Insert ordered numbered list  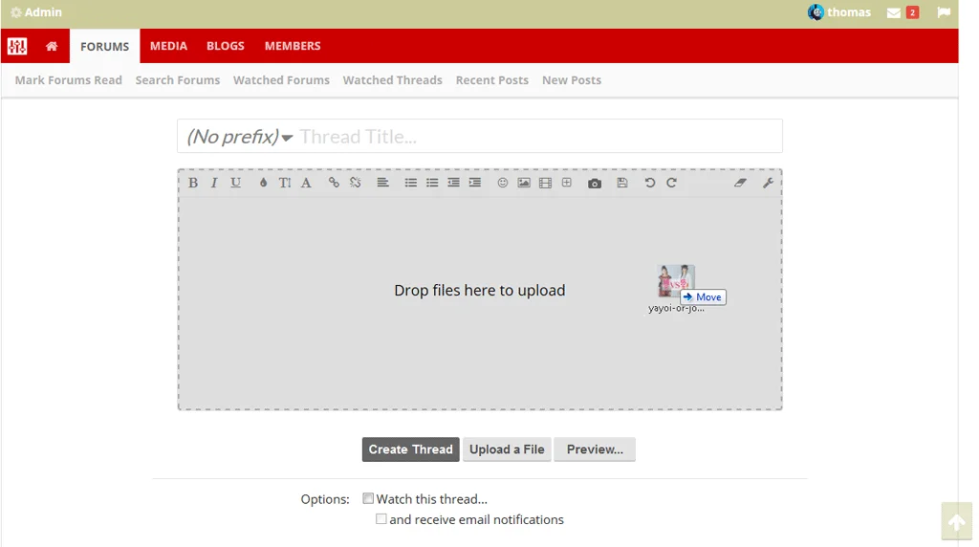click(432, 183)
